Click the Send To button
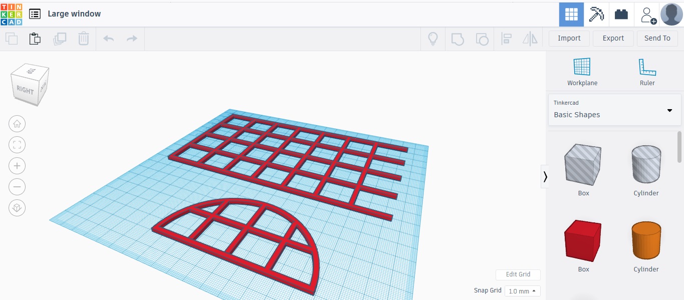Image resolution: width=684 pixels, height=300 pixels. click(657, 38)
